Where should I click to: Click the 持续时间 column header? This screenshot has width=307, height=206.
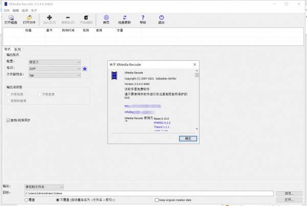point(71,30)
